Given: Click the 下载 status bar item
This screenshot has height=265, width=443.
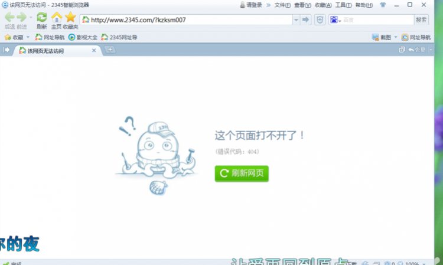Looking at the screenshot, I should coord(352,263).
